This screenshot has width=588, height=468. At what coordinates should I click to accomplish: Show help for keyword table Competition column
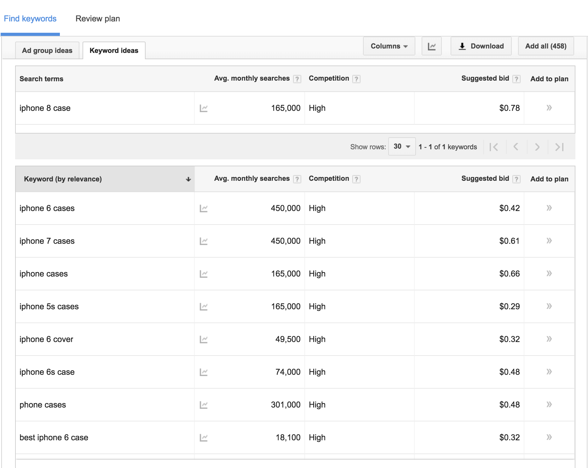[356, 179]
